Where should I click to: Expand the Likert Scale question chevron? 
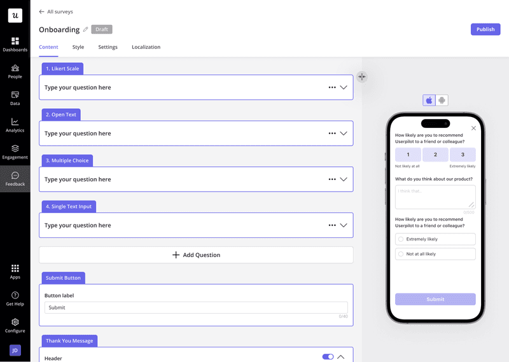[x=344, y=88]
